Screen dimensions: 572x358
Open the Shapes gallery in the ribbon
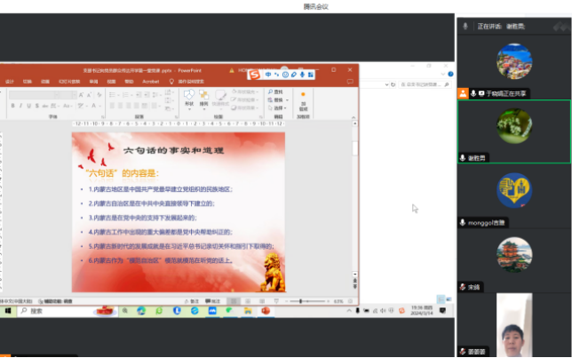(x=188, y=97)
